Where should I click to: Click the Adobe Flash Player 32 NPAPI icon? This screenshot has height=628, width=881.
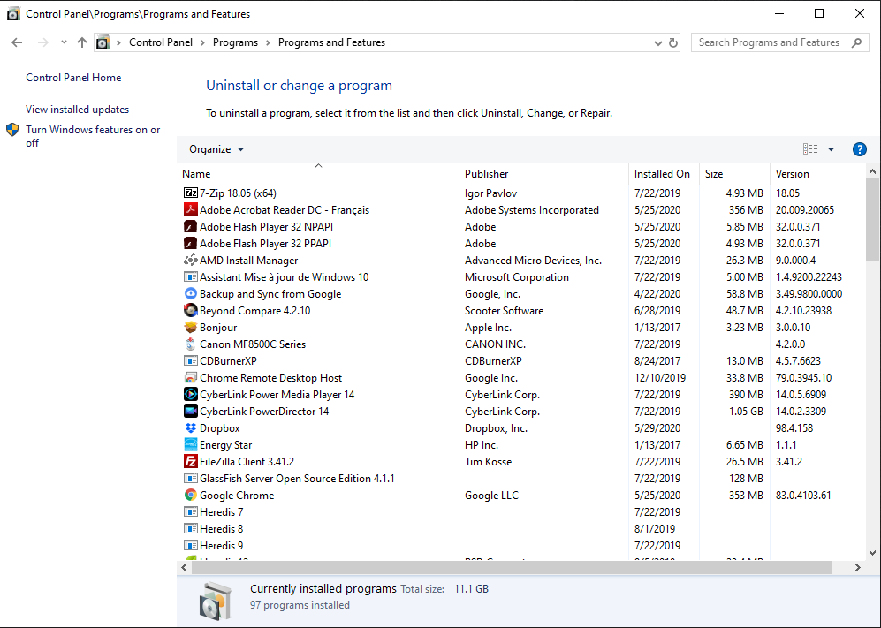click(191, 227)
